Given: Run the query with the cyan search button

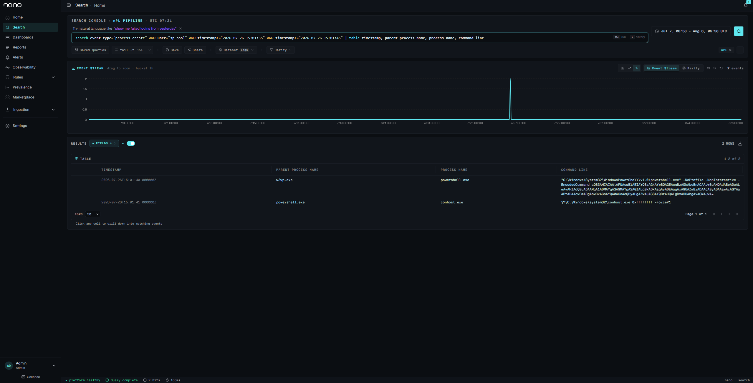Looking at the screenshot, I should click(x=739, y=31).
